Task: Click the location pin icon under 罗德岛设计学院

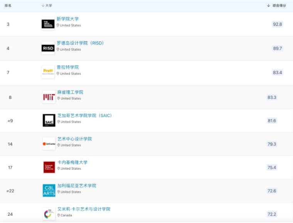Action: pyautogui.click(x=58, y=49)
